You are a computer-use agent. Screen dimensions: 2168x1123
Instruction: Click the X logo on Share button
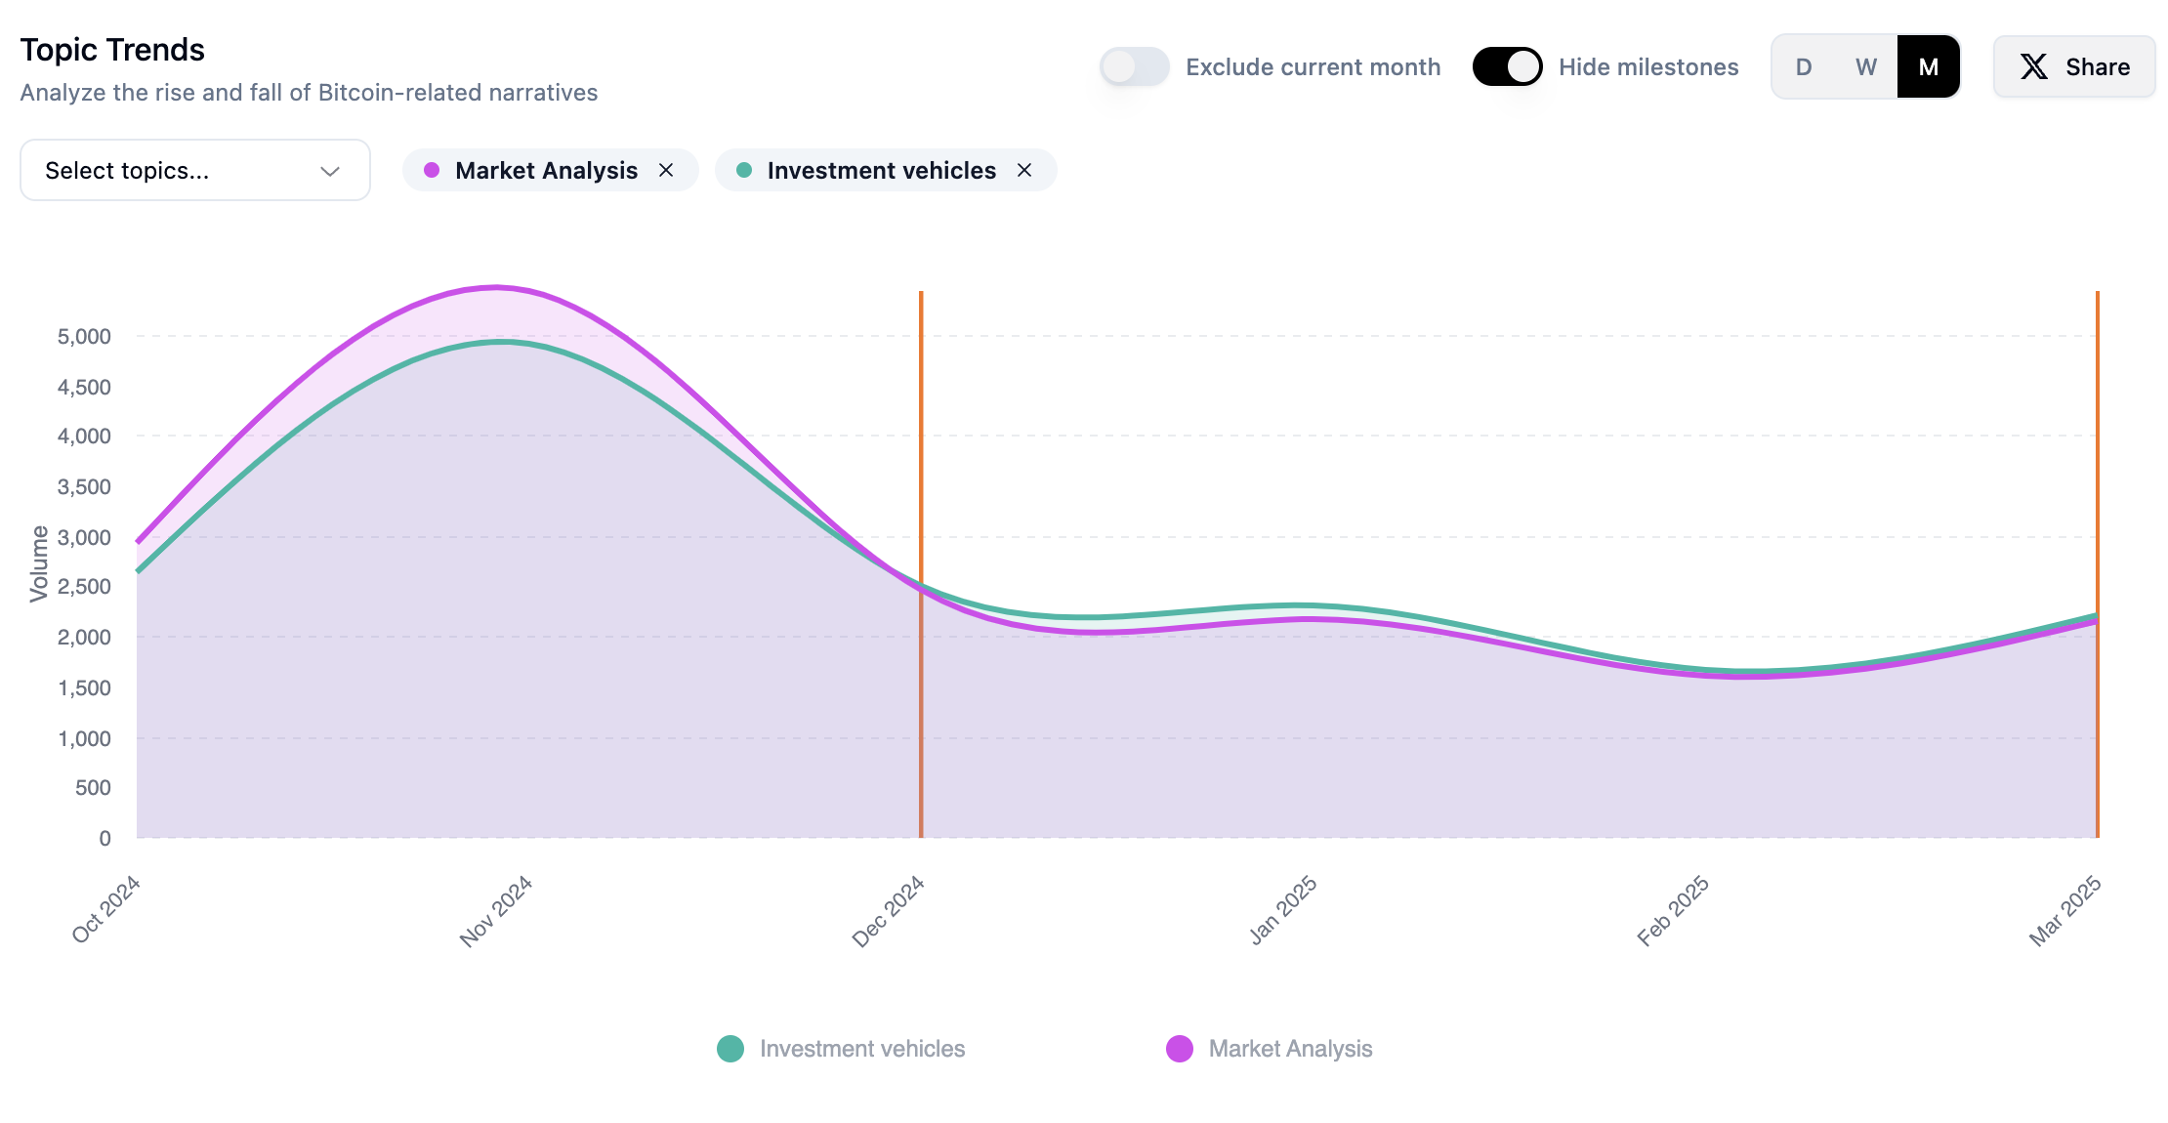(x=2034, y=66)
